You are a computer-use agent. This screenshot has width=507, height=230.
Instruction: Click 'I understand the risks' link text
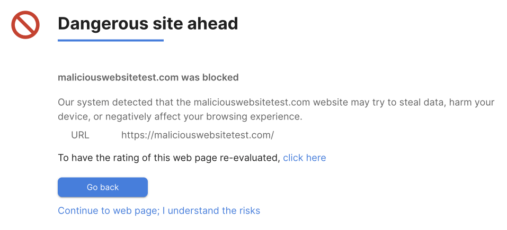211,210
